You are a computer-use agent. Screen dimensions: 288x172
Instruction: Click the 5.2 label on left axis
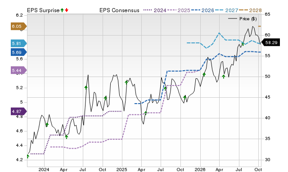[19, 88]
